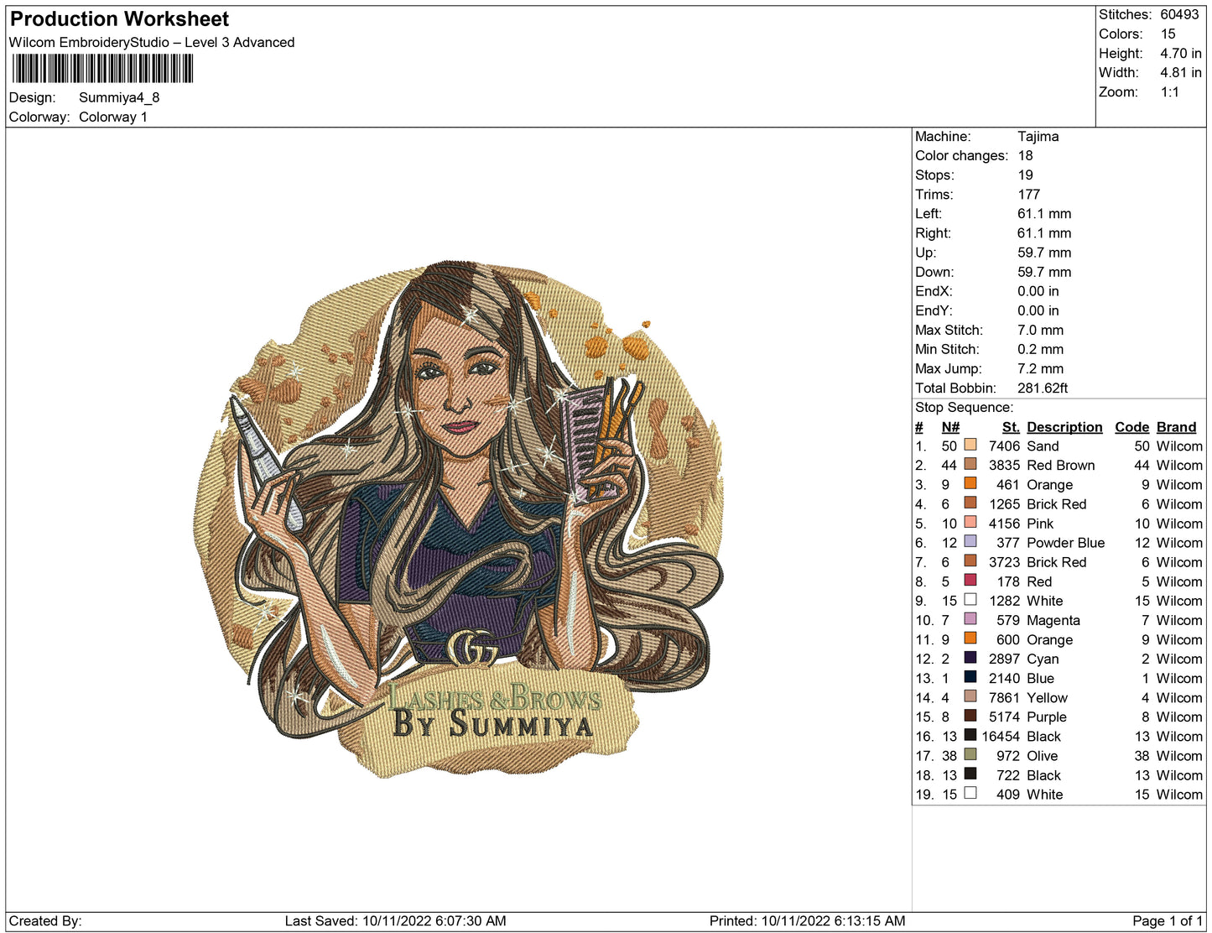The image size is (1212, 933).
Task: Click the 'Description' column header
Action: click(x=1064, y=427)
